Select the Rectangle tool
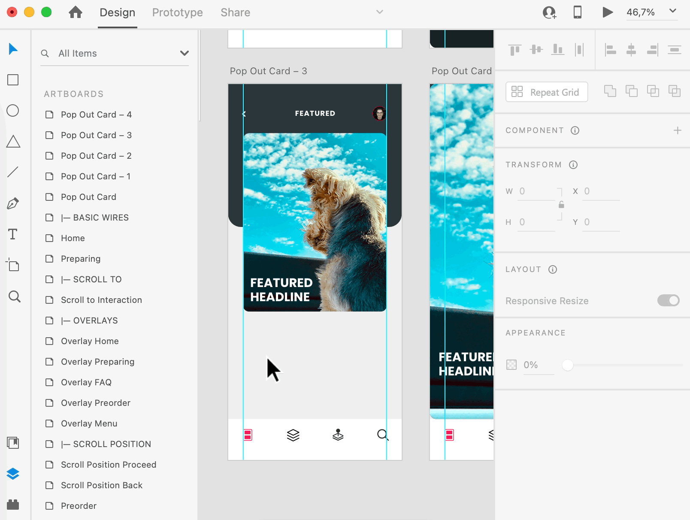 pyautogui.click(x=13, y=80)
